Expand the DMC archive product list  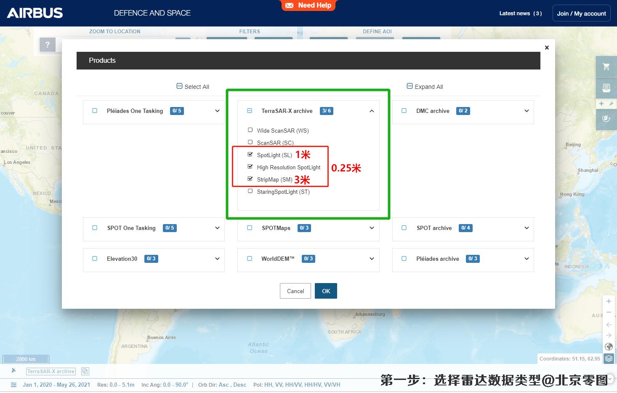point(527,111)
